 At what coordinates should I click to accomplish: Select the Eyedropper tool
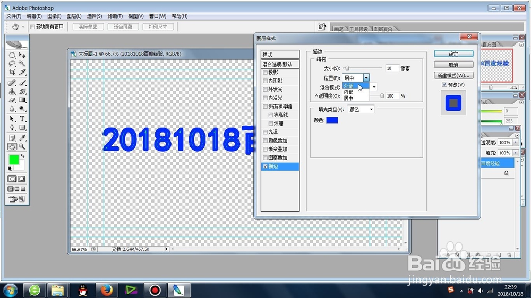(x=22, y=138)
